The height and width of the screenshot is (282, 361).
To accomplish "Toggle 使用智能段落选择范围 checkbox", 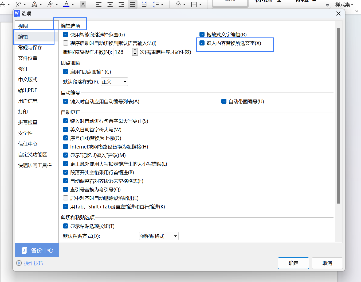I will 65,35.
